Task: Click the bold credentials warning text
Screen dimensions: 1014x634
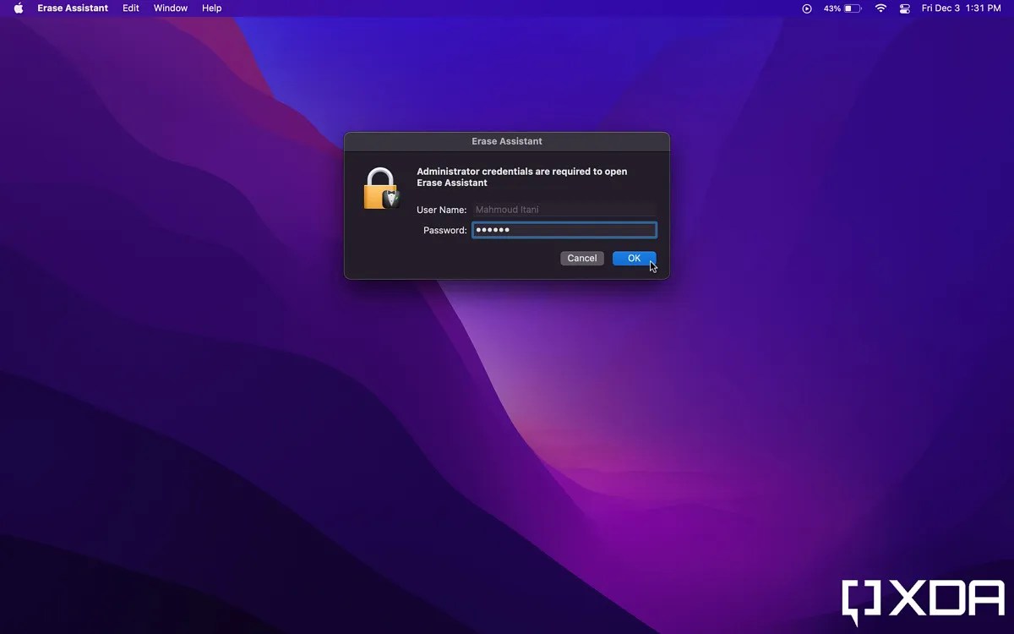Action: [521, 177]
